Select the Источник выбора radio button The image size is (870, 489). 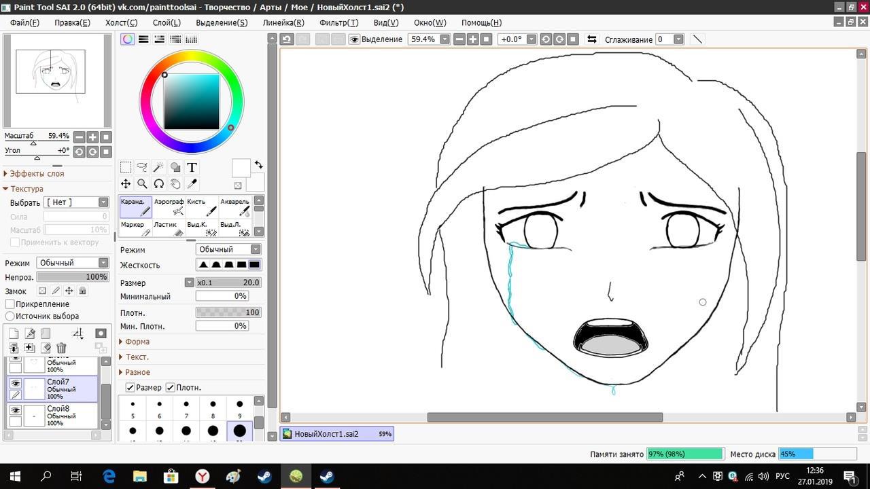(x=10, y=316)
